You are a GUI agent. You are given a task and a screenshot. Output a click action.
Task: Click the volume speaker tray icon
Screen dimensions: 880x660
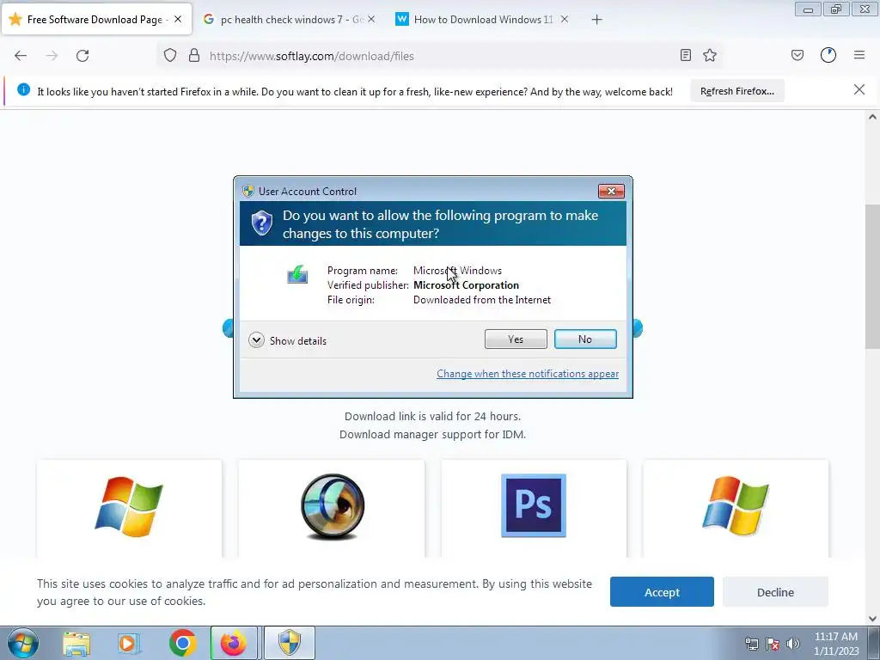(x=793, y=645)
